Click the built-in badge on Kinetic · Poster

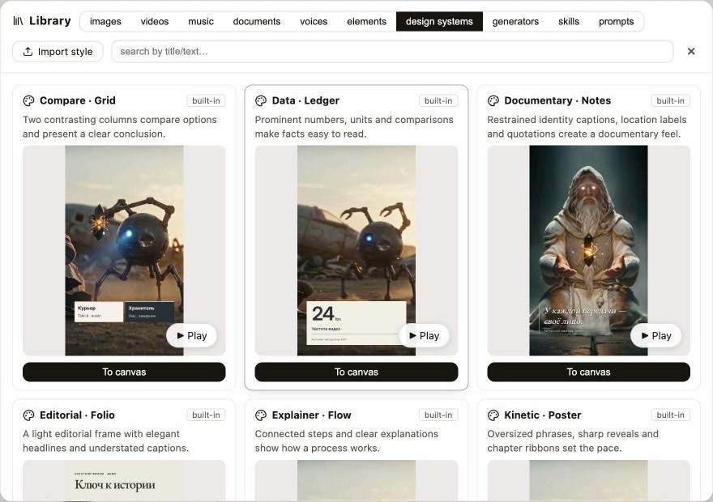(x=671, y=415)
